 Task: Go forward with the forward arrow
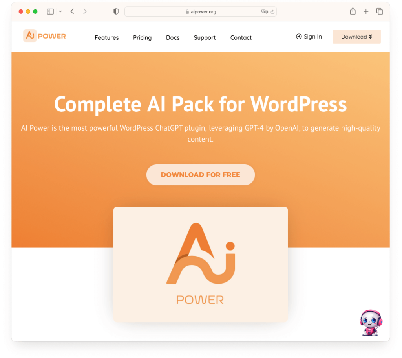(85, 11)
